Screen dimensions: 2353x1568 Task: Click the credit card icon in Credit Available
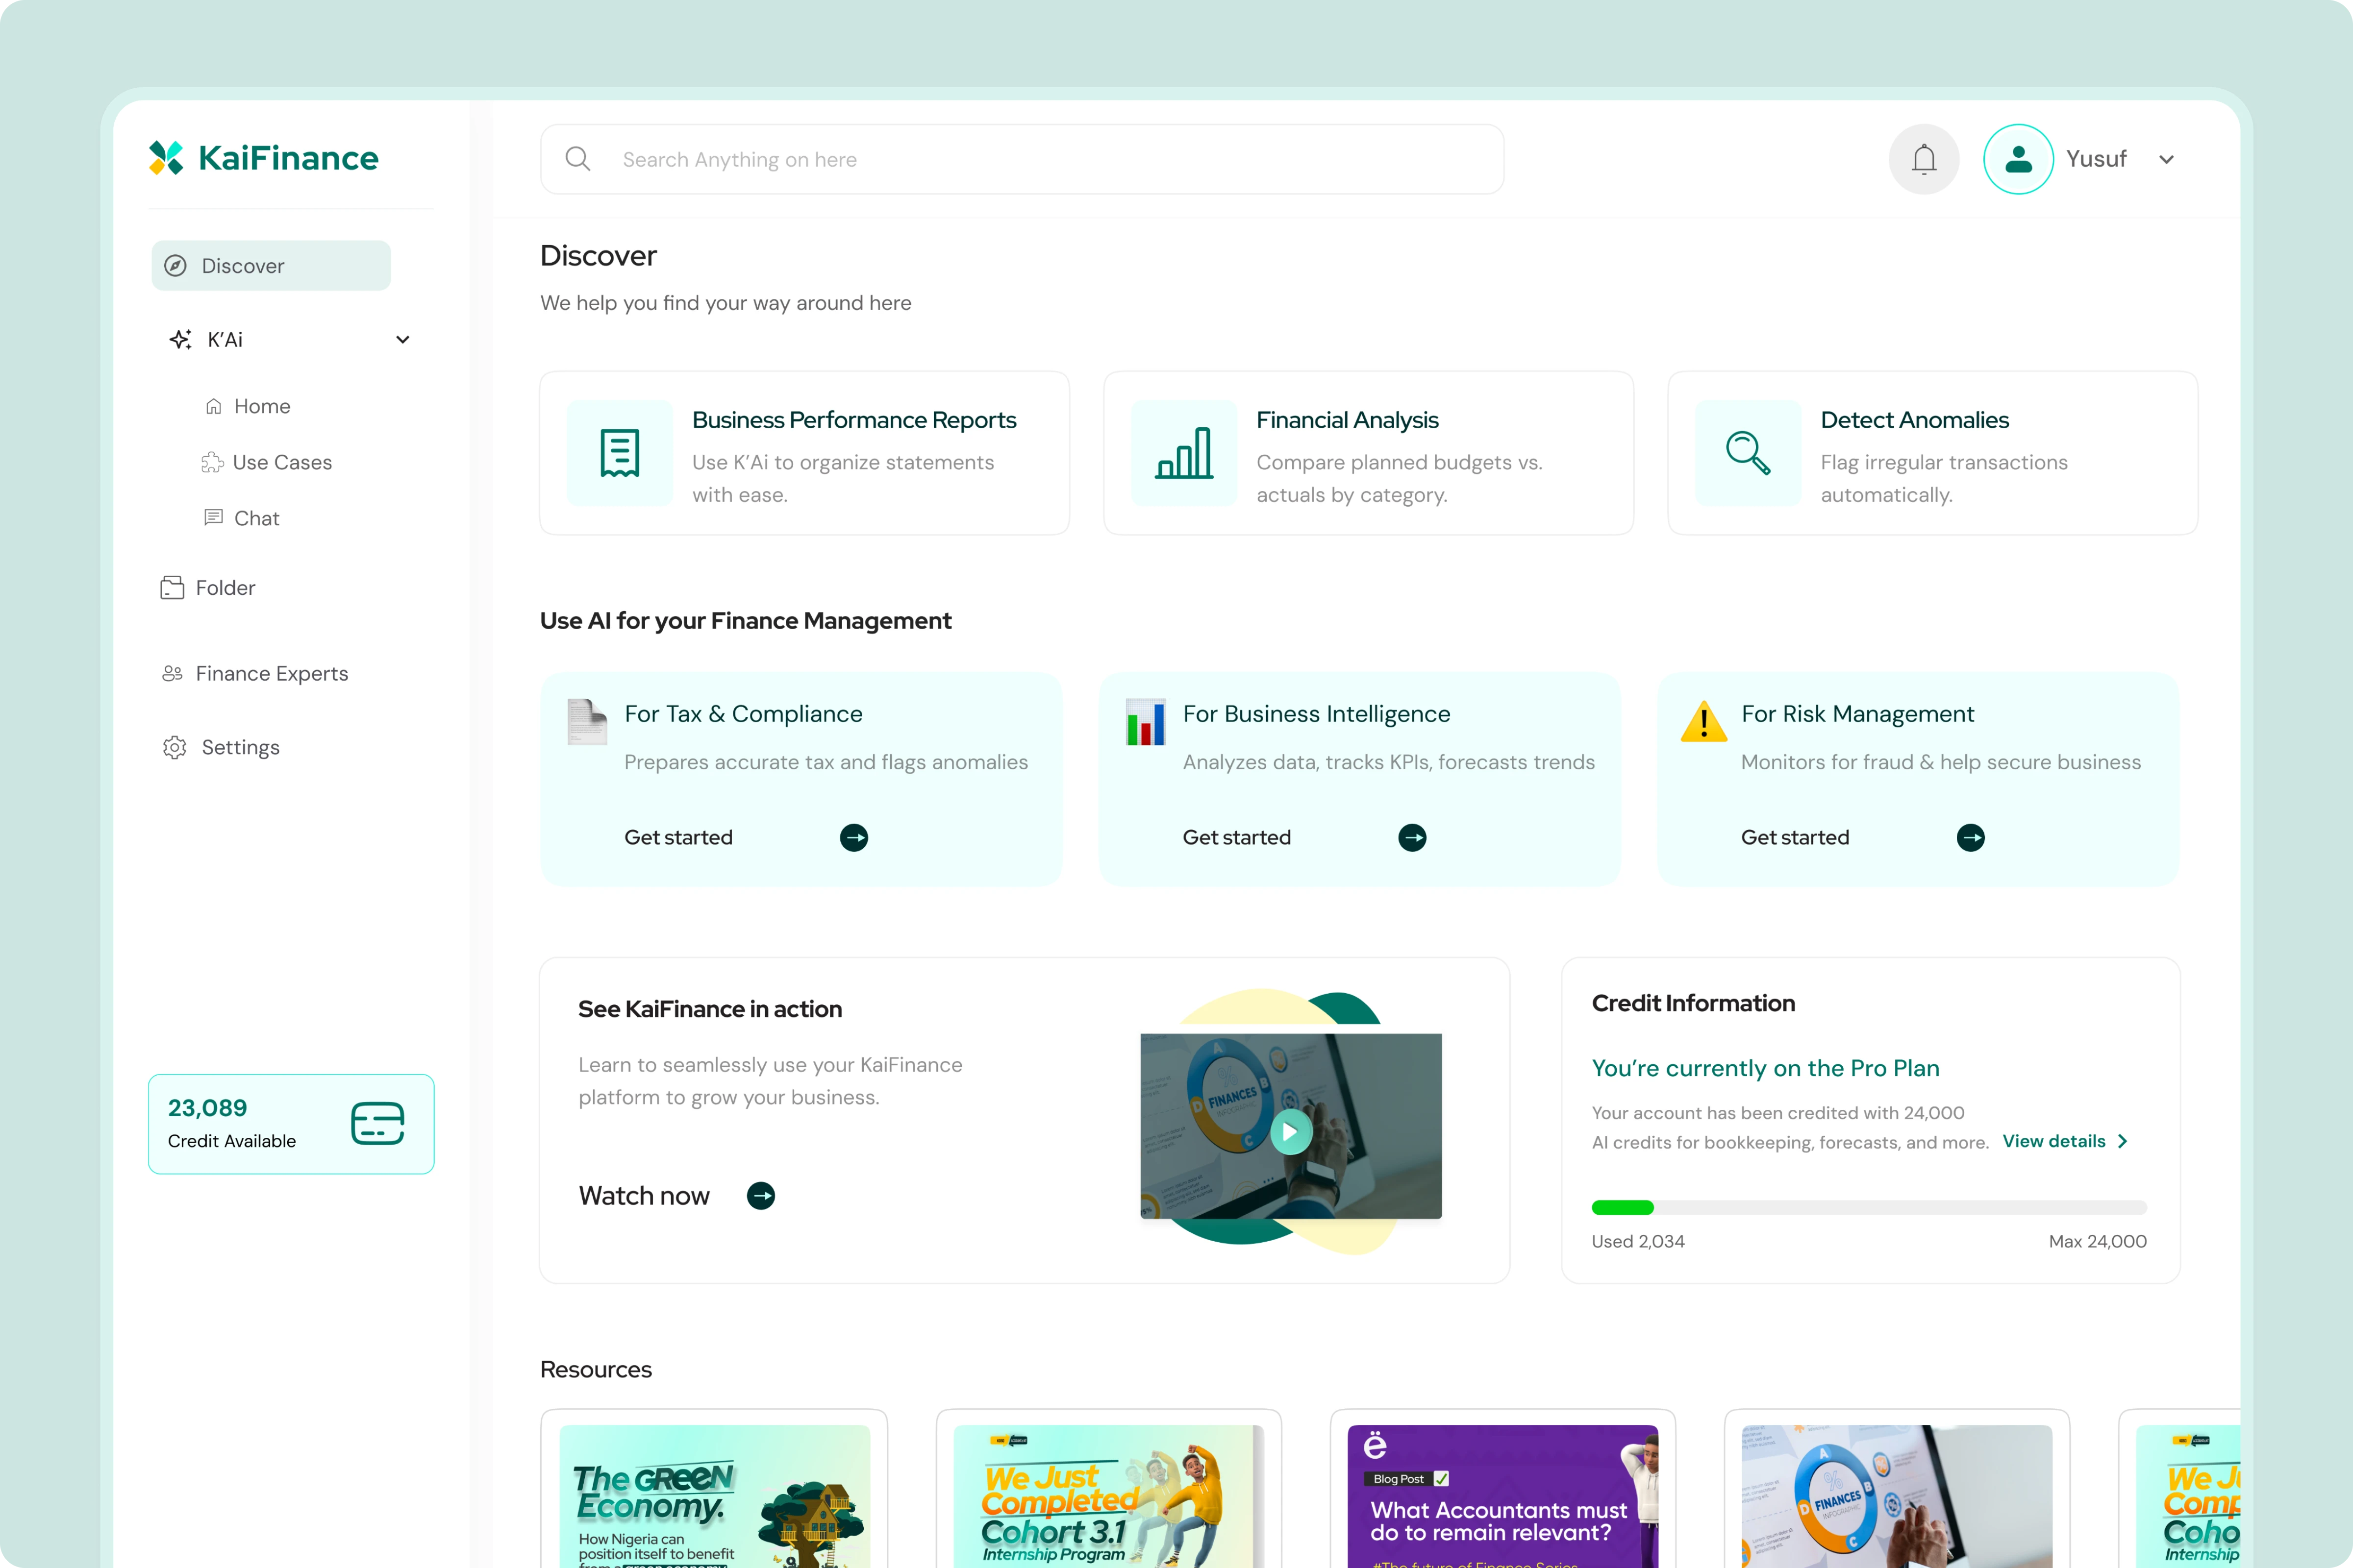377,1123
